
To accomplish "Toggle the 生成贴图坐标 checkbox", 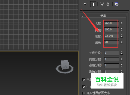I will coord(84,87).
